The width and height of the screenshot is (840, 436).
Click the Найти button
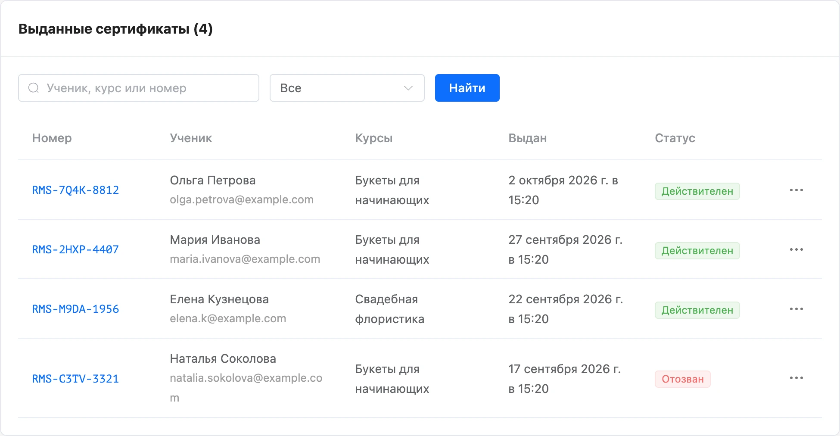pyautogui.click(x=467, y=88)
